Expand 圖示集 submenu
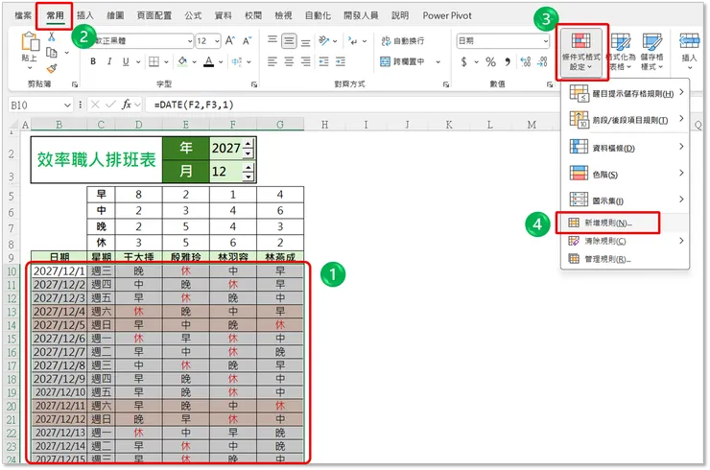The image size is (710, 470). pos(625,200)
